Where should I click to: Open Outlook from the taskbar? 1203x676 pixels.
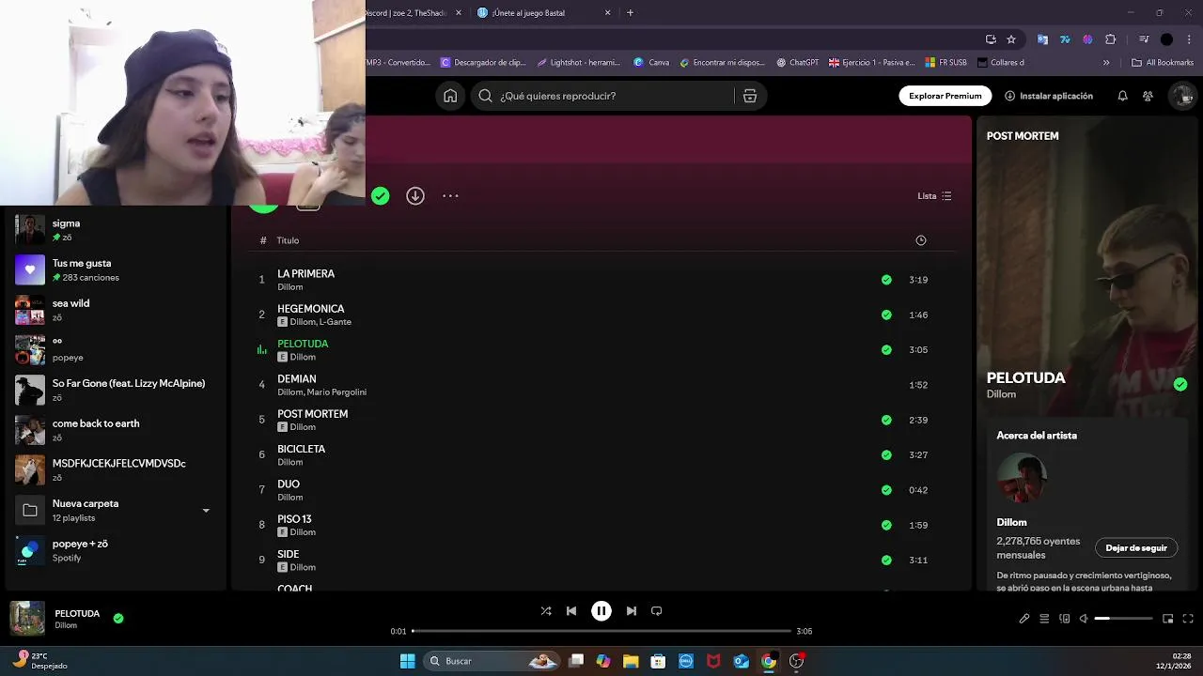pyautogui.click(x=741, y=661)
